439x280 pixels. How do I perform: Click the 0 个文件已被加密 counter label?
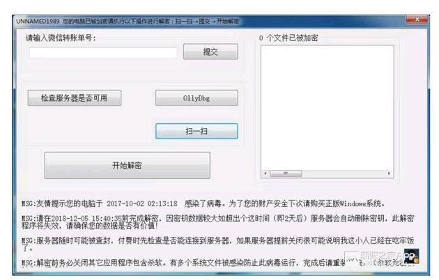point(288,38)
